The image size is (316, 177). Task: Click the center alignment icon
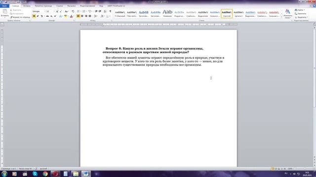tap(82, 16)
